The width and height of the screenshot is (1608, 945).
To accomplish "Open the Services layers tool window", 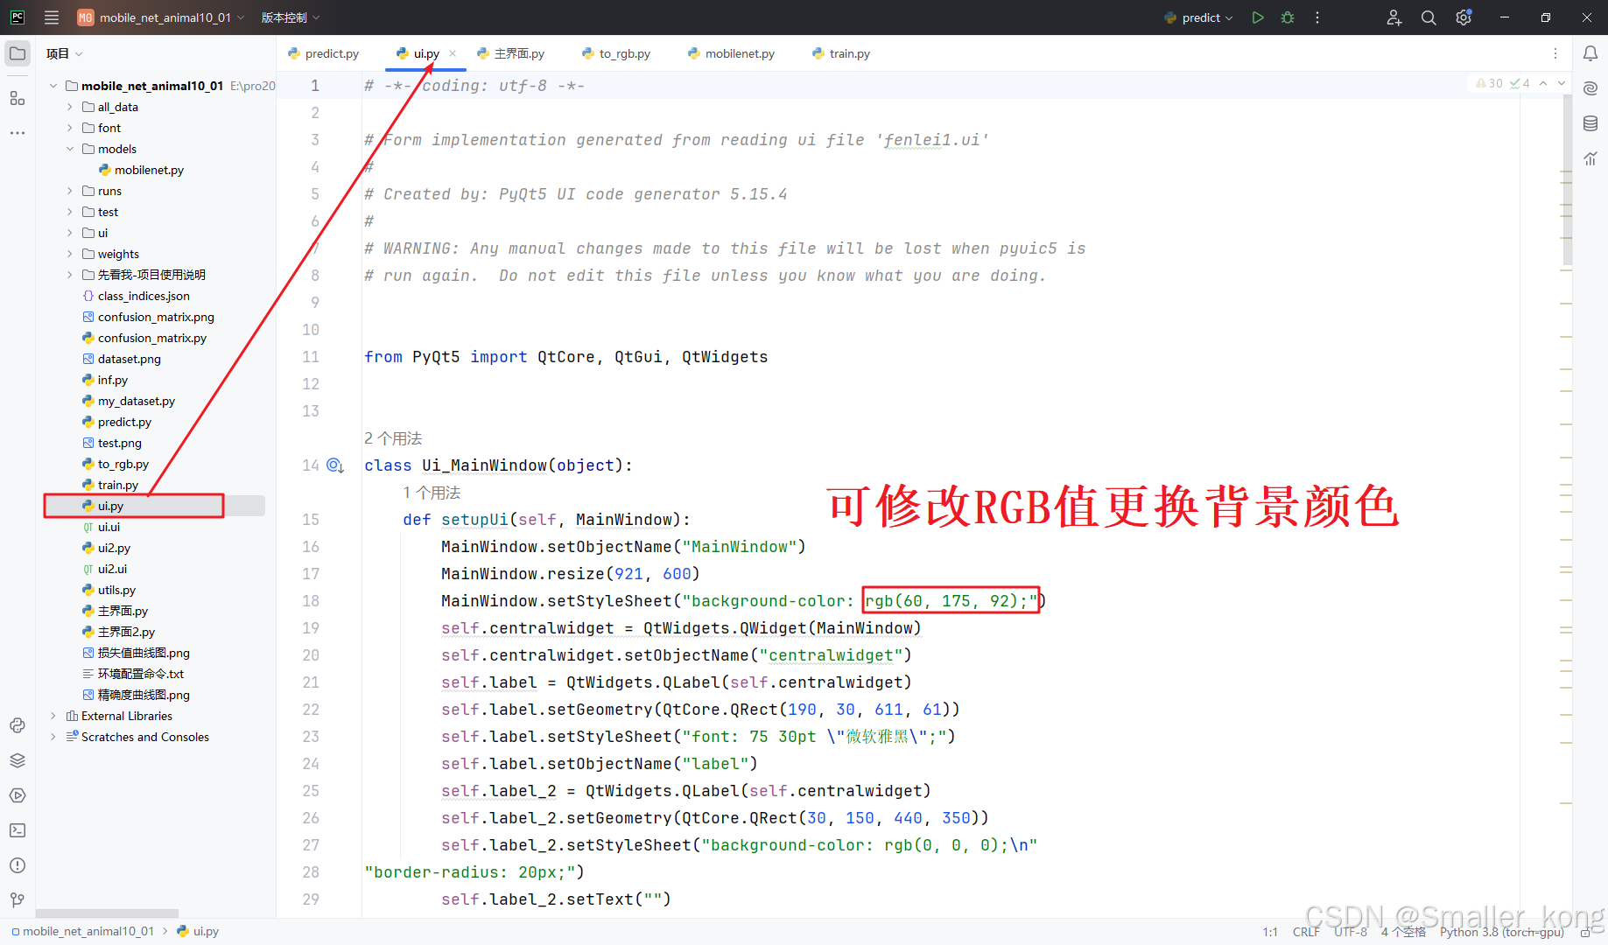I will coord(18,760).
